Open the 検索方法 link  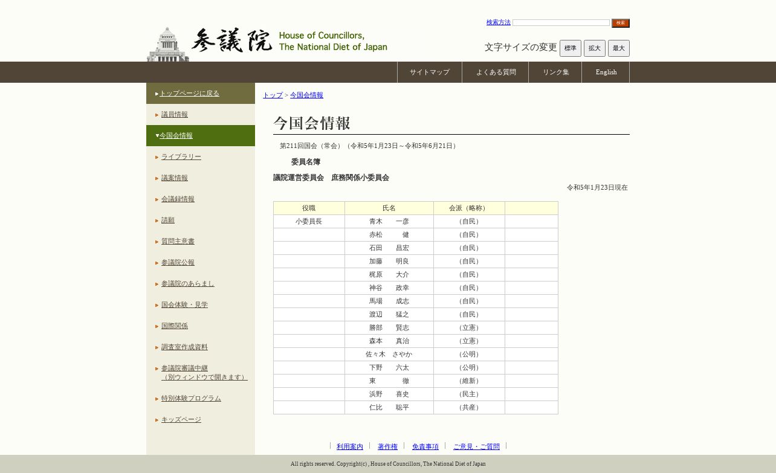(499, 22)
